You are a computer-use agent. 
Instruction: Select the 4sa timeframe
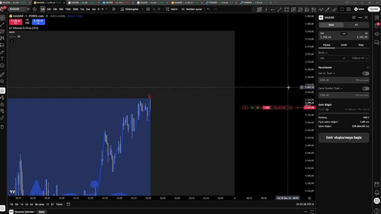[94, 9]
